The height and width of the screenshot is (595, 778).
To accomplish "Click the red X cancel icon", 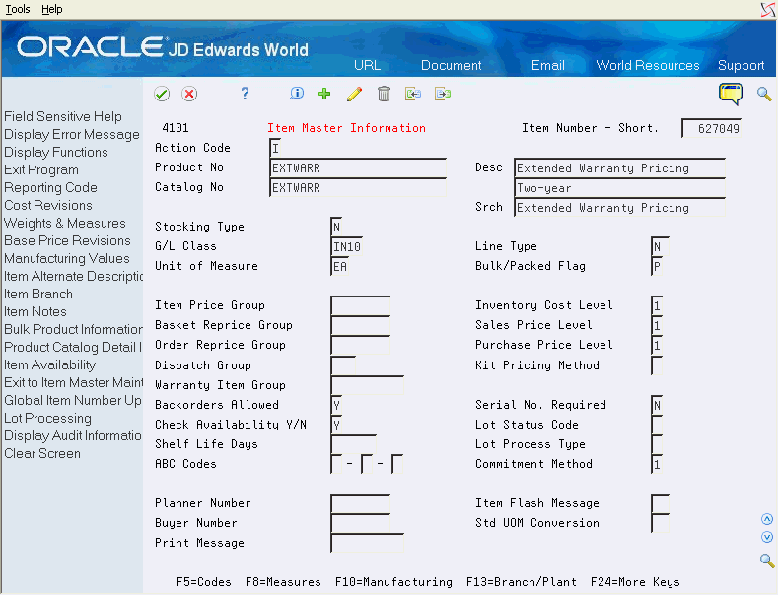I will tap(189, 94).
